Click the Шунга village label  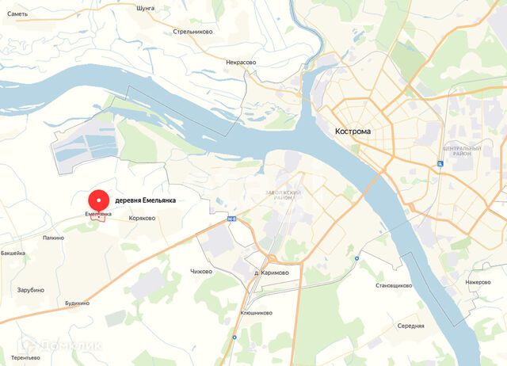146,9
